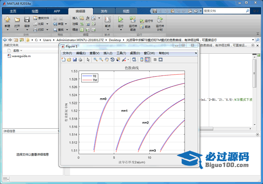Image resolution: width=263 pixels, height=184 pixels.
Task: Click the 打印 (Print) button in ribbon
Action: 39,30
